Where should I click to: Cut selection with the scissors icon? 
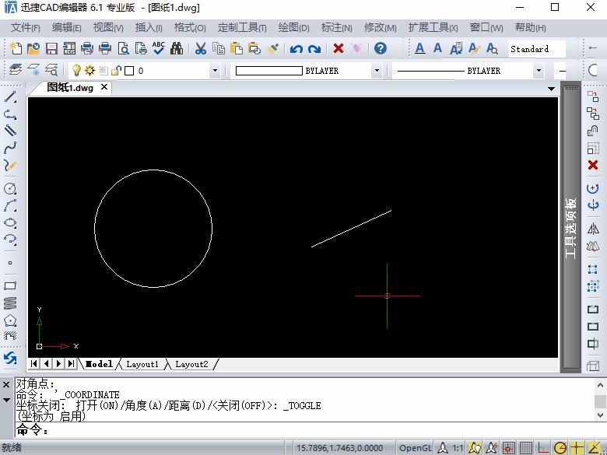click(201, 48)
